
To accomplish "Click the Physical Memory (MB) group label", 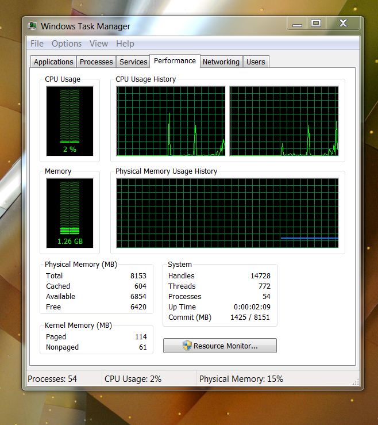I will 81,265.
